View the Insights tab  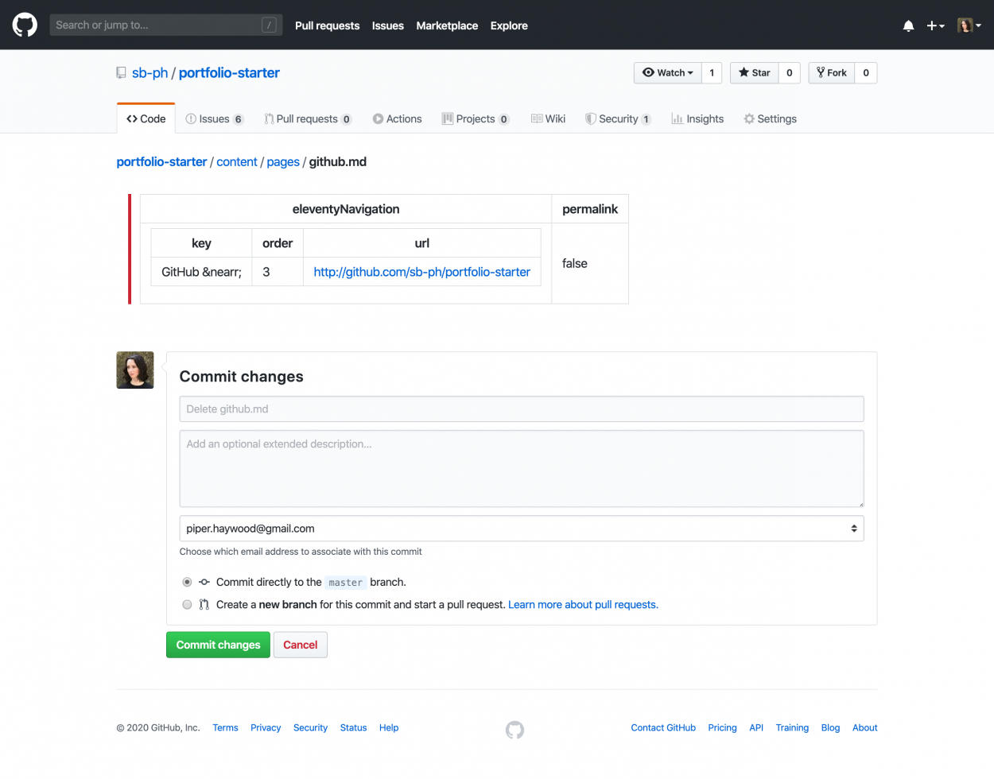click(697, 118)
